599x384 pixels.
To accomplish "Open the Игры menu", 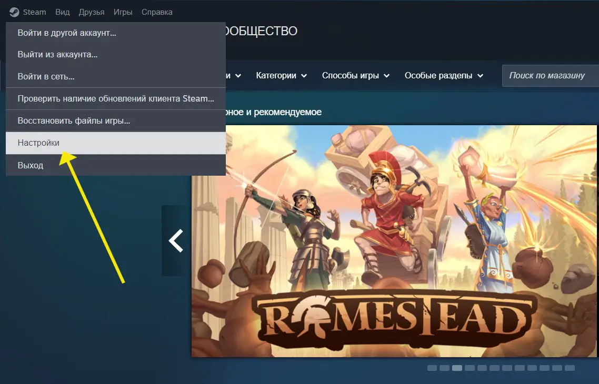I will [123, 12].
